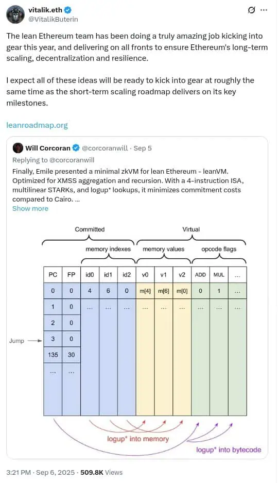Click Will Corcoran's profile avatar
This screenshot has height=483, width=278.
pos(18,148)
